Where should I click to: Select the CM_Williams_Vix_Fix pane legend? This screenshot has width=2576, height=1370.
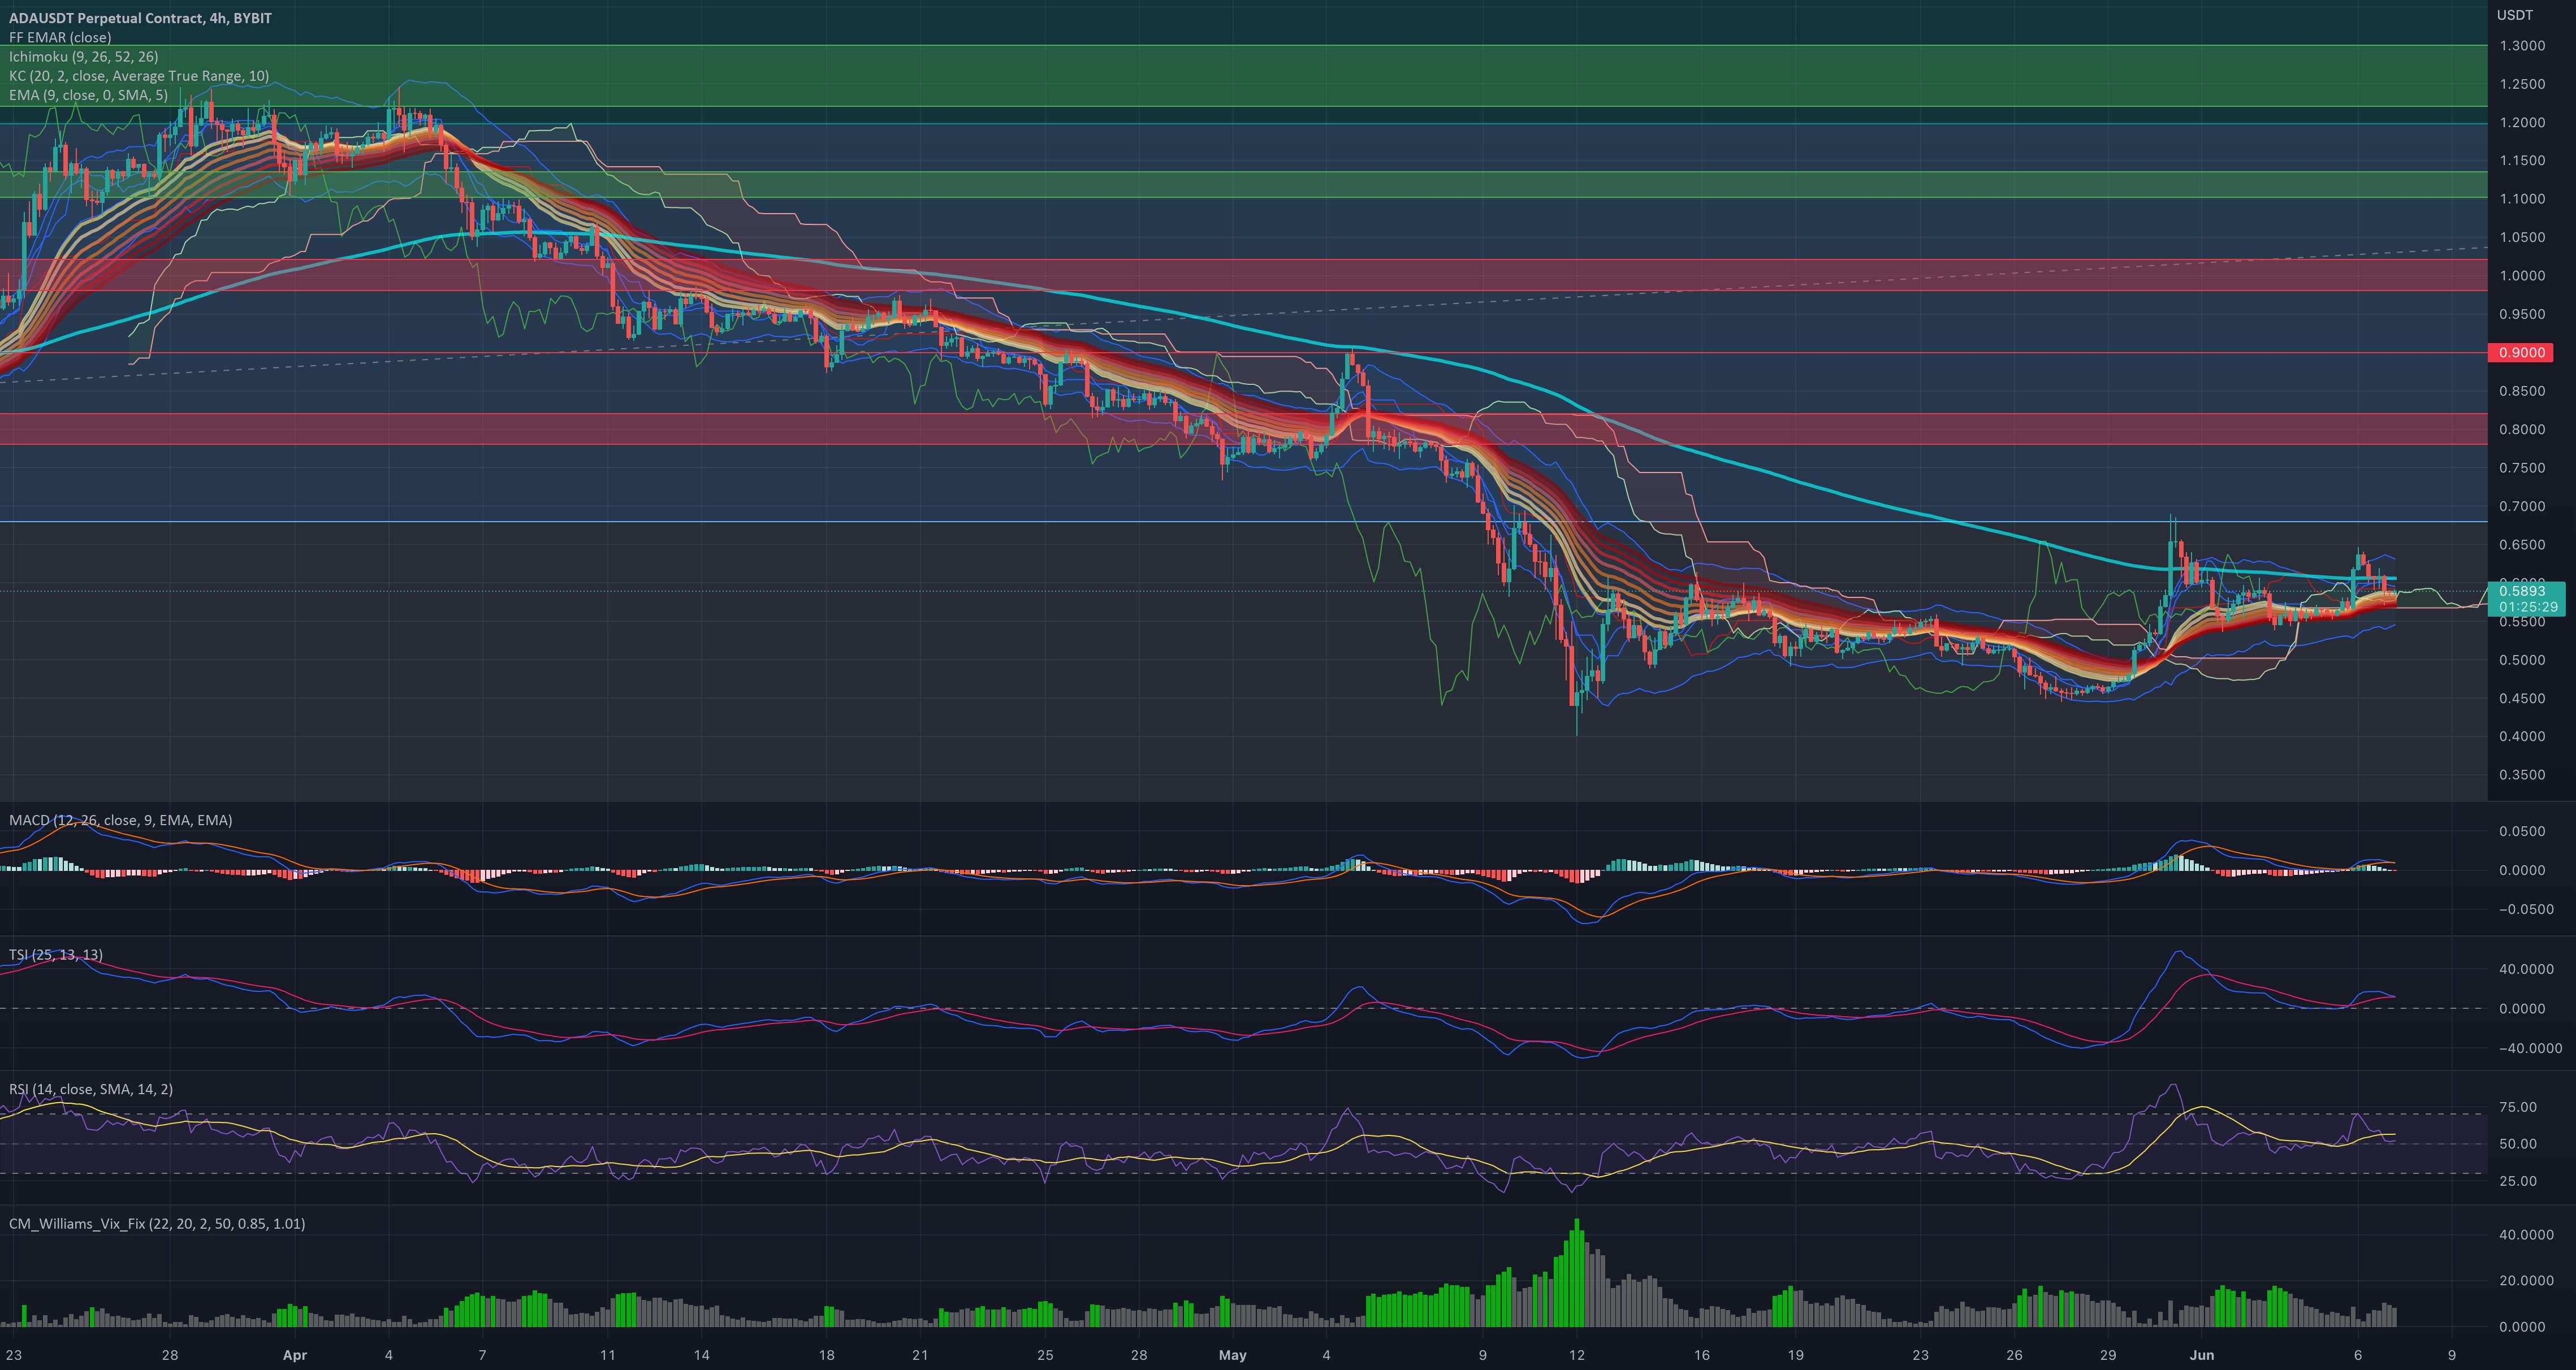[157, 1224]
